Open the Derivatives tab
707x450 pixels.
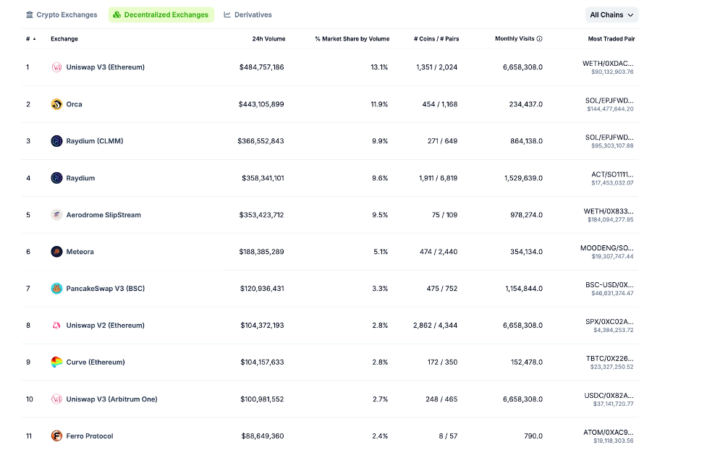click(247, 15)
